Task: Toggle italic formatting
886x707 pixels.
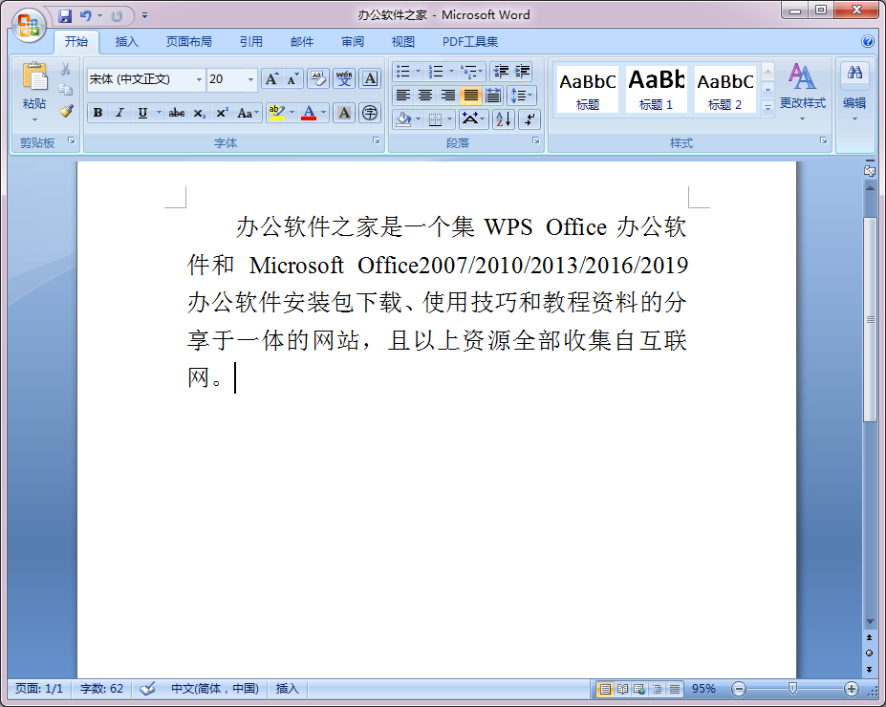Action: point(119,113)
